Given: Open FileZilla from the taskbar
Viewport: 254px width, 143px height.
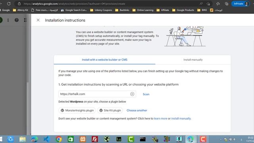Looking at the screenshot, I should point(95,139).
